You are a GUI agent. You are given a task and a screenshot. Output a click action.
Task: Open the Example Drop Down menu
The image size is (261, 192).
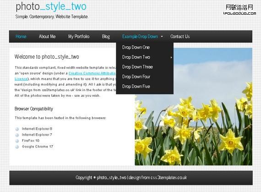140,37
